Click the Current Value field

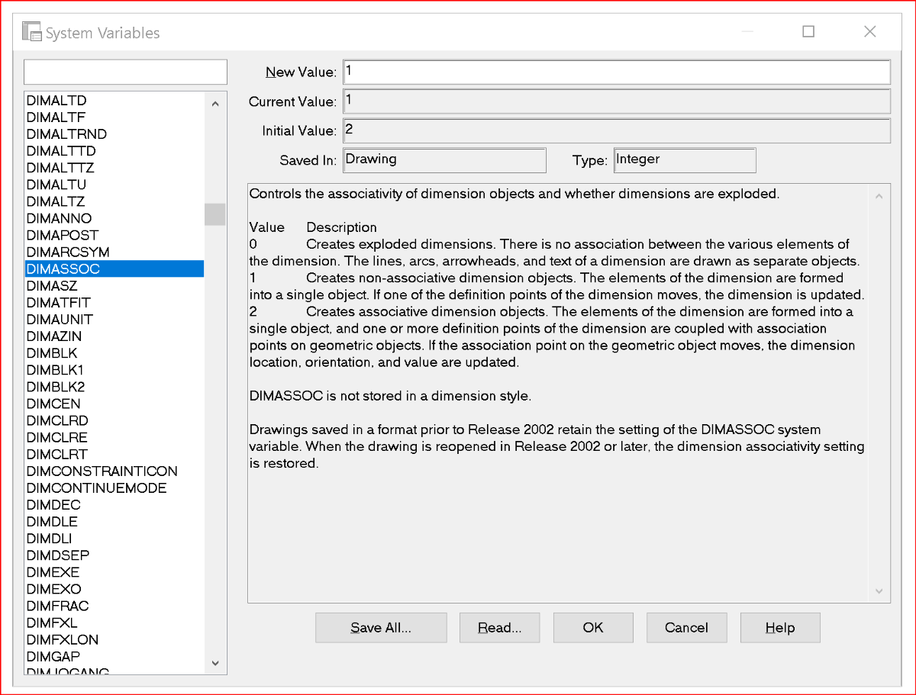pos(617,101)
